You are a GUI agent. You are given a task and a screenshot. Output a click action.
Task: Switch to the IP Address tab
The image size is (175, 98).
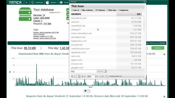(x=100, y=10)
